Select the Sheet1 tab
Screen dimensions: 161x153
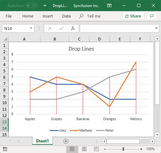(x=42, y=141)
